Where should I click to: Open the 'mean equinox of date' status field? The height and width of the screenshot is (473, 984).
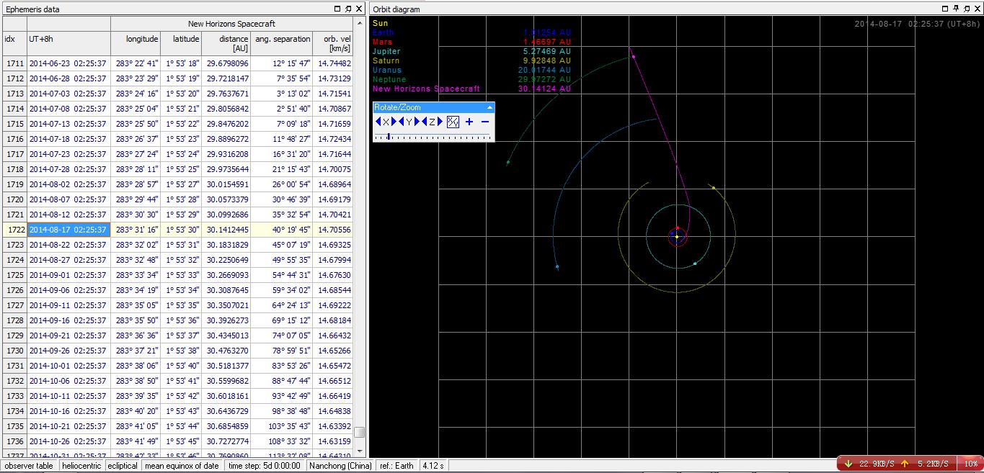[182, 466]
